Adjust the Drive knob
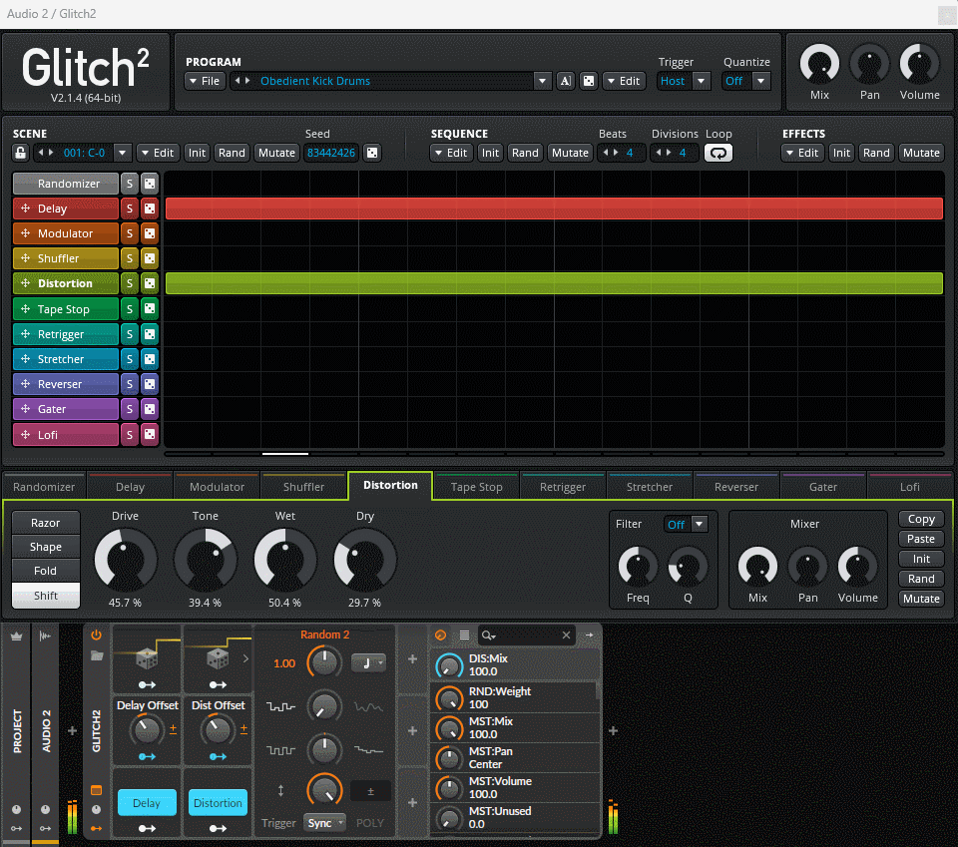958x847 pixels. (x=126, y=560)
